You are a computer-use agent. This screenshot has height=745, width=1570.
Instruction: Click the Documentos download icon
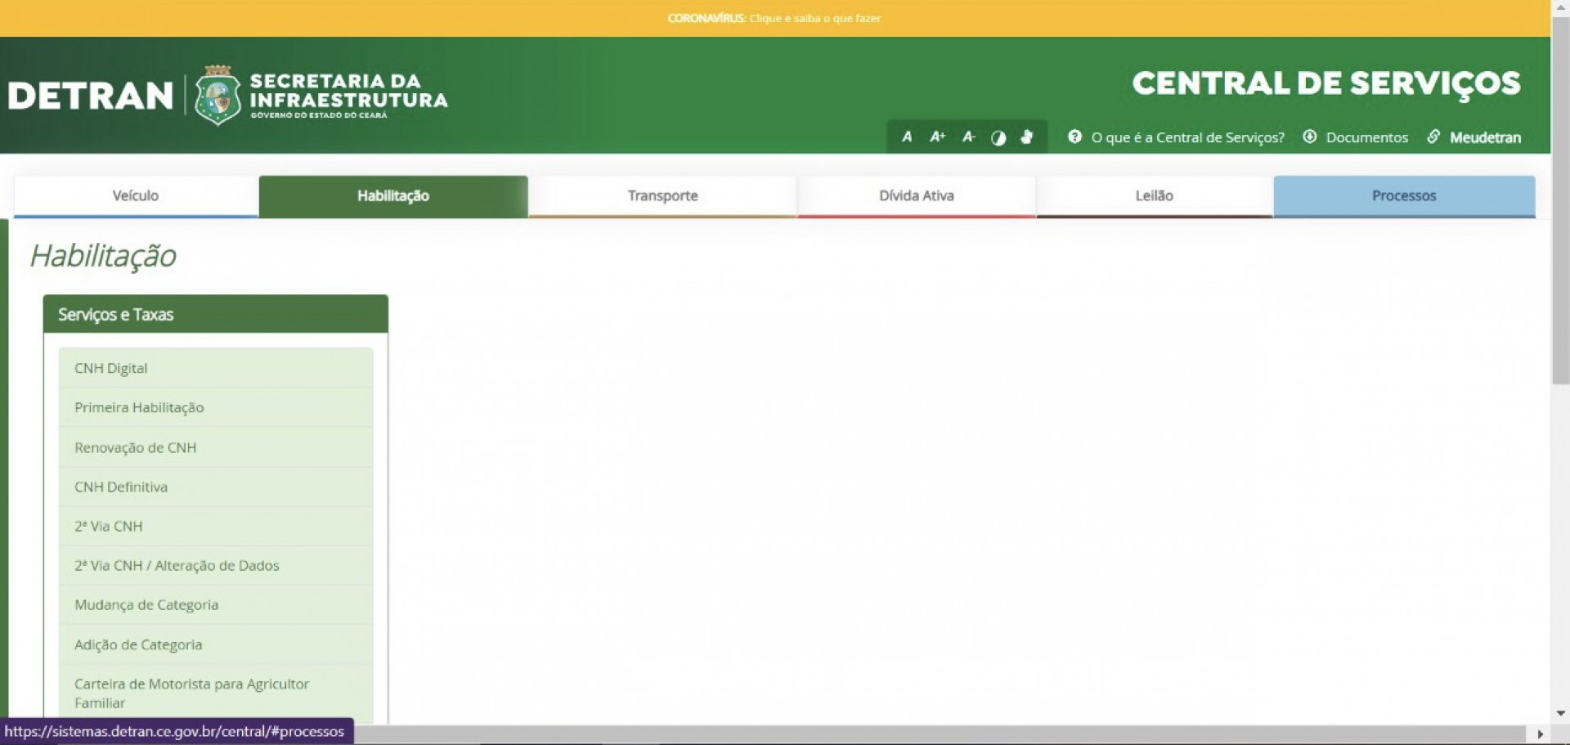(1309, 137)
